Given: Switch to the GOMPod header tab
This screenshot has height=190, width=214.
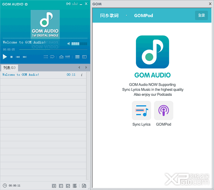Looking at the screenshot, I should tap(143, 16).
